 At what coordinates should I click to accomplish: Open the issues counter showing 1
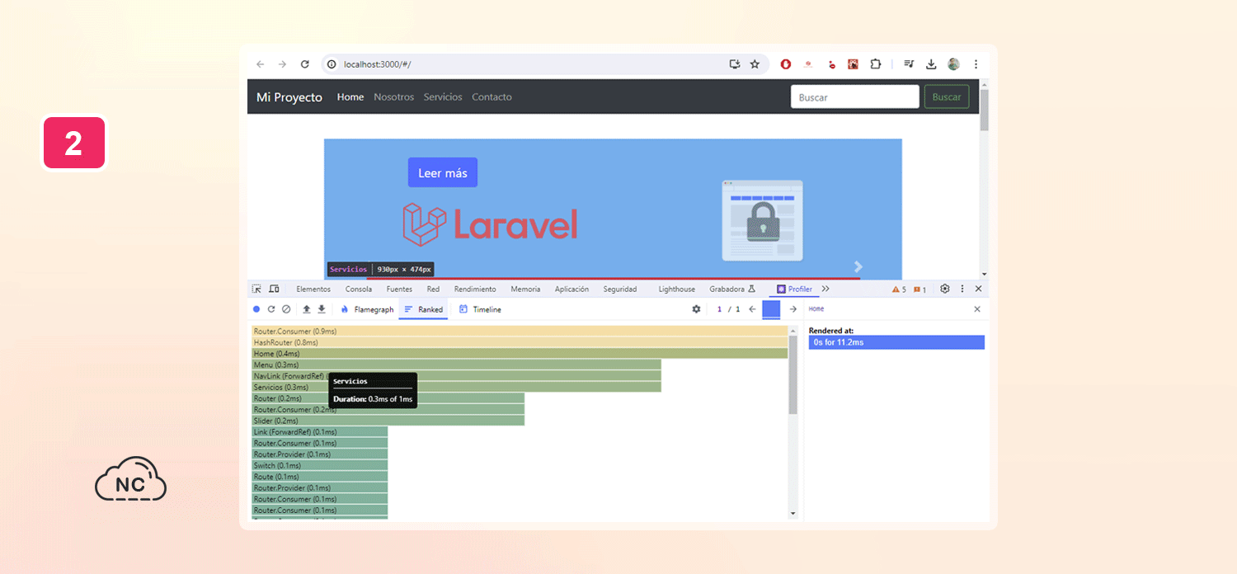[920, 289]
